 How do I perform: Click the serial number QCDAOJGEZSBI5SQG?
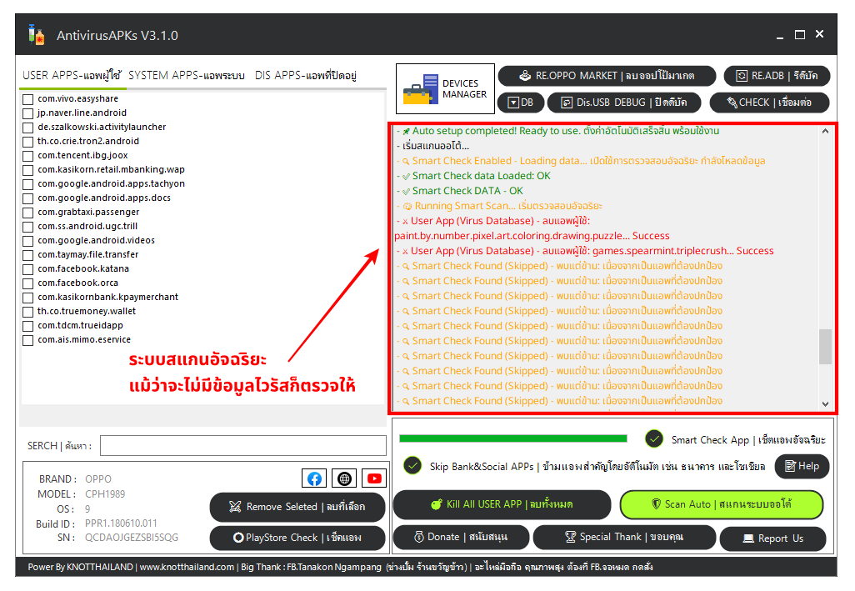(x=132, y=538)
